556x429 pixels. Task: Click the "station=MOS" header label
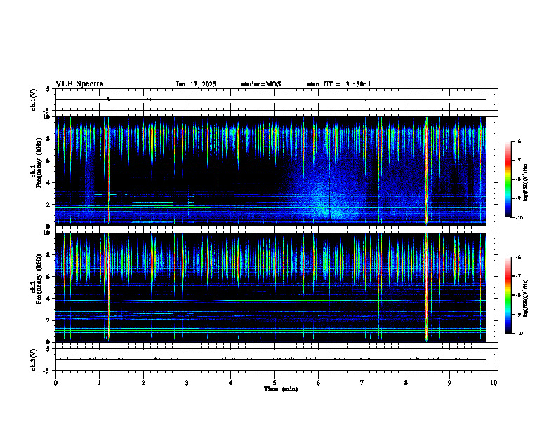(x=261, y=84)
